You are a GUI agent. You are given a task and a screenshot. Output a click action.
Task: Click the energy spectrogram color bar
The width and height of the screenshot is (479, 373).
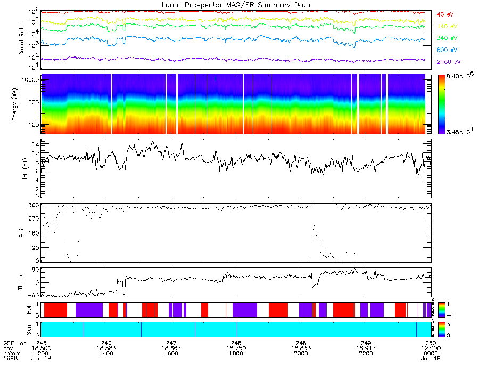(442, 104)
